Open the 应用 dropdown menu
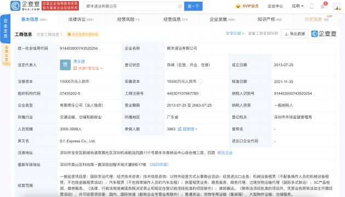This screenshot has height=197, width=345. click(x=298, y=6)
